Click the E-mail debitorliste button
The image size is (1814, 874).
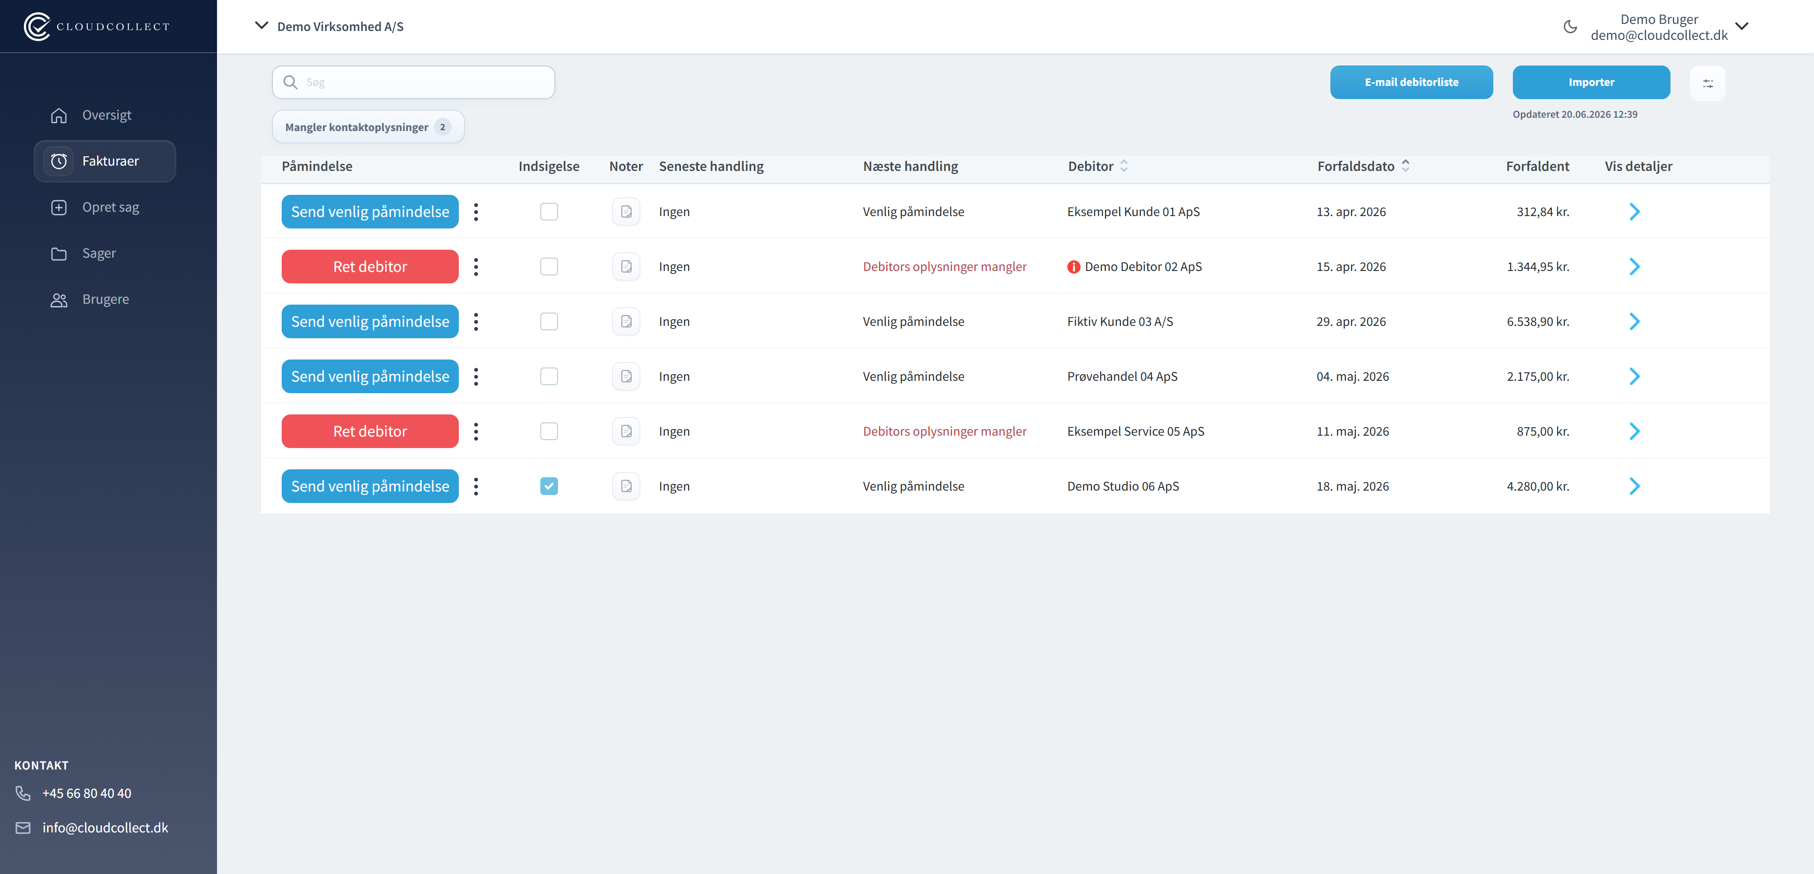1411,82
